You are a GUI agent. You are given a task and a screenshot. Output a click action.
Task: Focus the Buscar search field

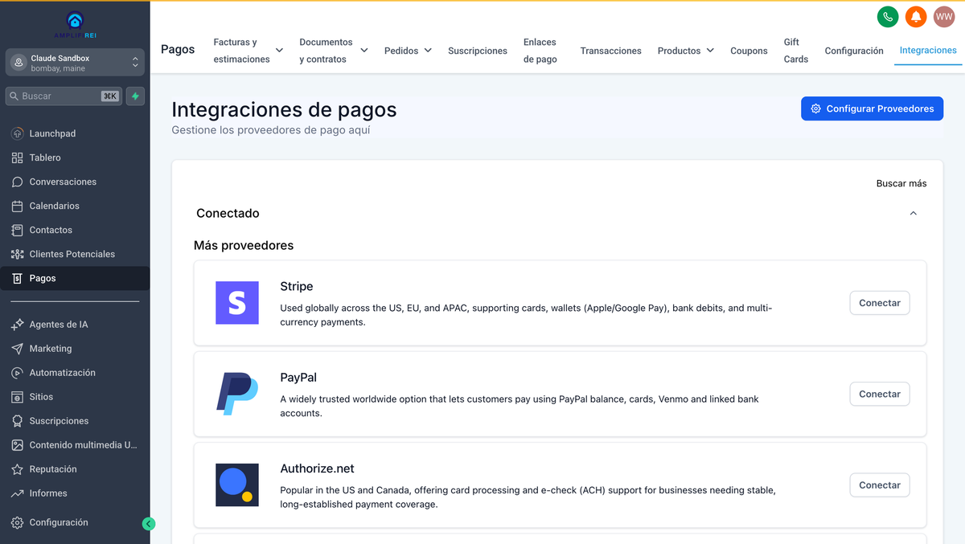[64, 96]
